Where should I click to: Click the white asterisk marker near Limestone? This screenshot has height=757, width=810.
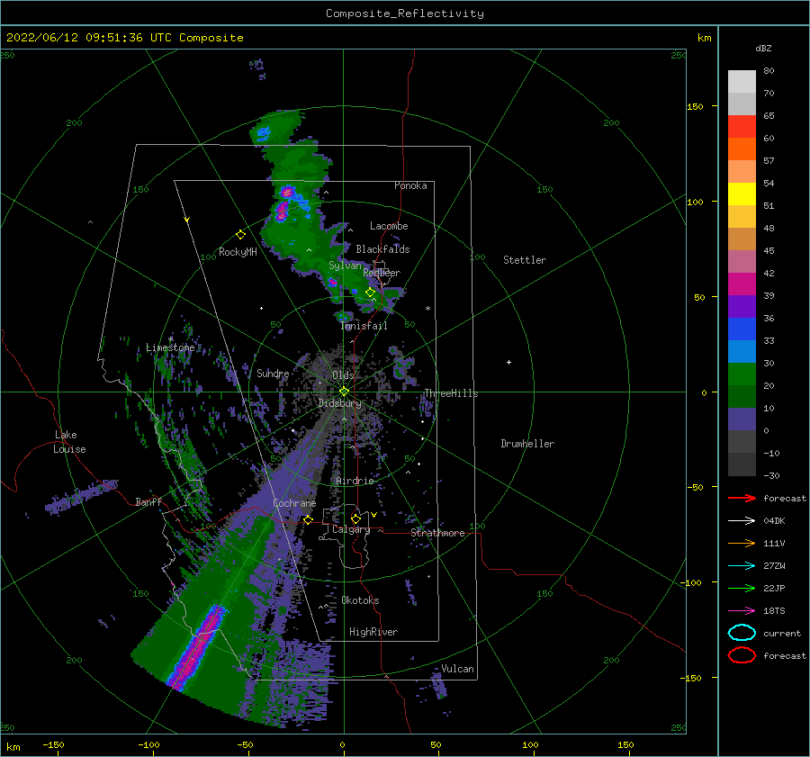pos(170,339)
